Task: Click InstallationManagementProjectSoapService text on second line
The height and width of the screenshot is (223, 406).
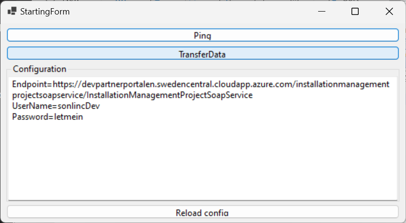Action: [x=169, y=95]
